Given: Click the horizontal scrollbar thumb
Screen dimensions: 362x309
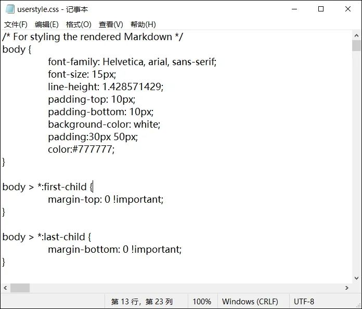Looking at the screenshot, I should point(20,288).
